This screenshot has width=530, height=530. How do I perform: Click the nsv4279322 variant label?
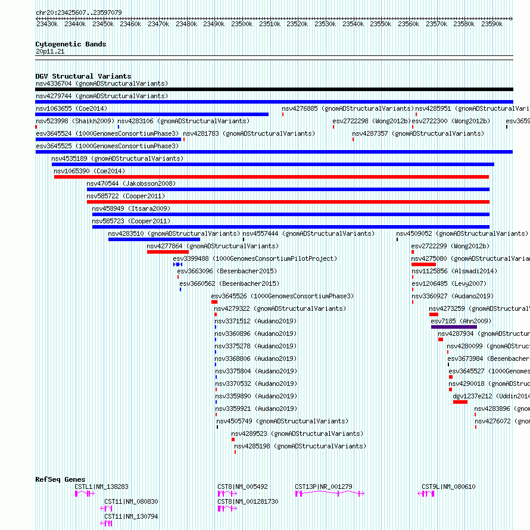(x=280, y=308)
